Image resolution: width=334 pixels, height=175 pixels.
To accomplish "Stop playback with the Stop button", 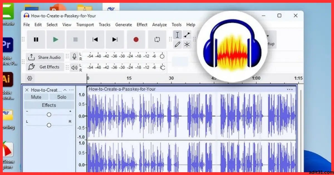I will pyautogui.click(x=75, y=40).
